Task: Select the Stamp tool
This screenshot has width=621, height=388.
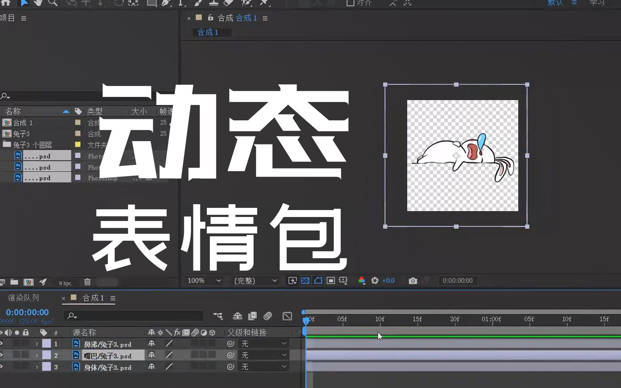Action: pyautogui.click(x=214, y=4)
